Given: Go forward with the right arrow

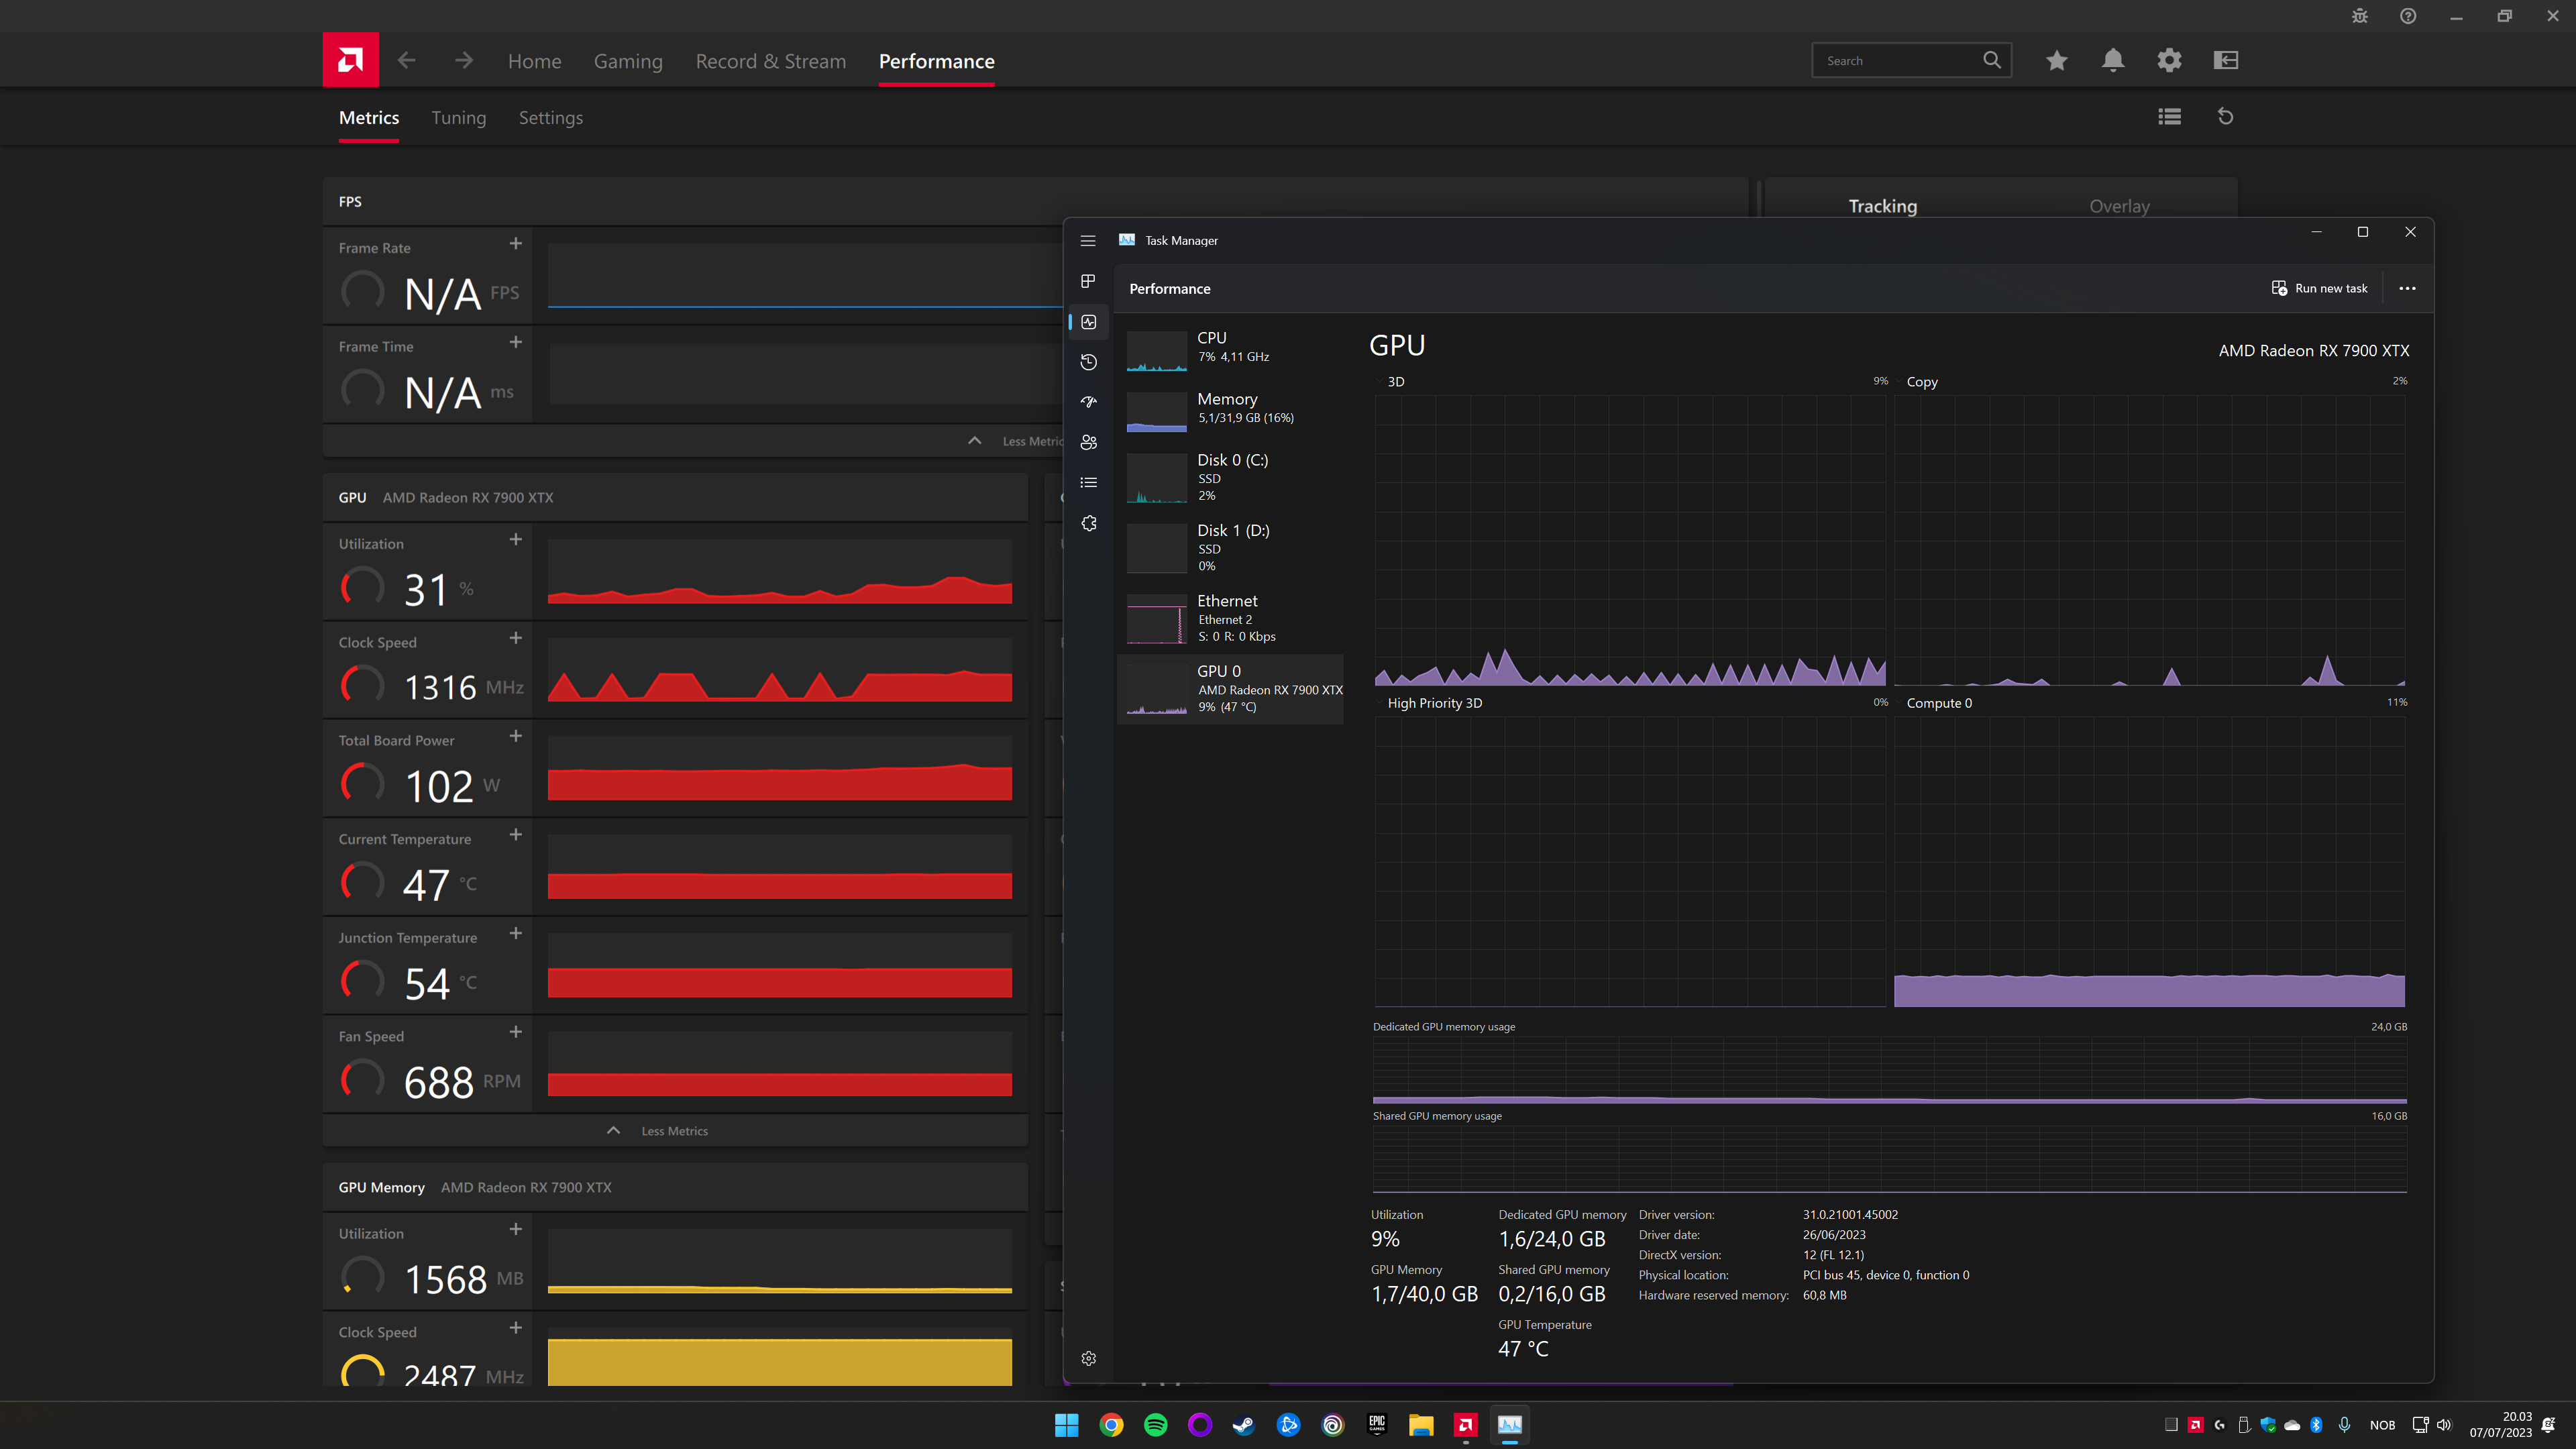Looking at the screenshot, I should coord(464,61).
